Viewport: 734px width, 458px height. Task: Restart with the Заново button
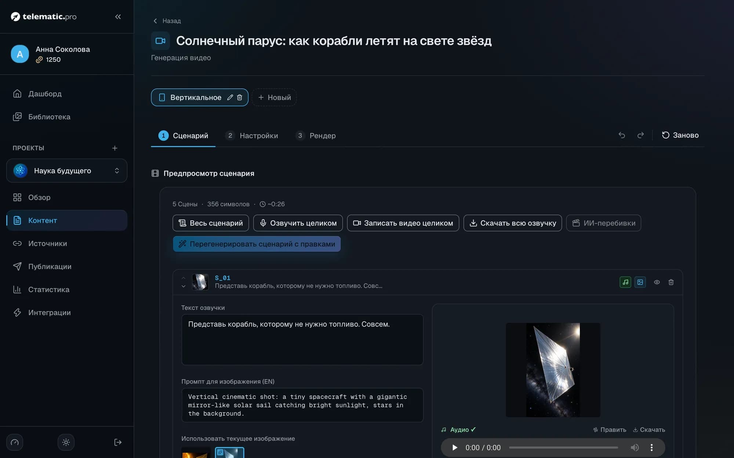pyautogui.click(x=680, y=135)
